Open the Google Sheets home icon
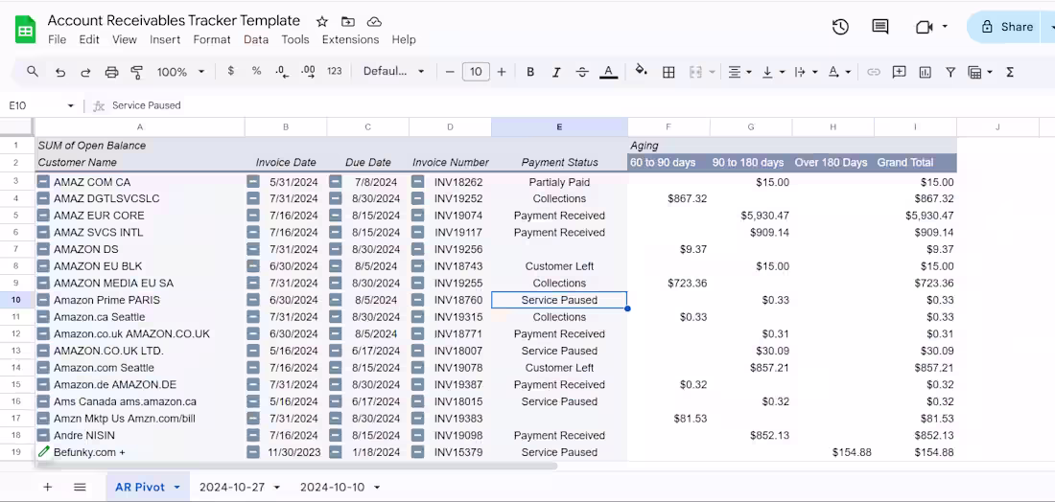Viewport: 1055px width, 502px height. [26, 30]
